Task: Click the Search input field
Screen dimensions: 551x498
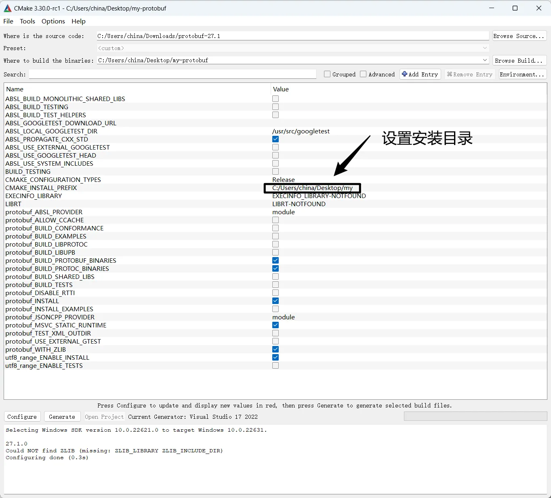Action: coord(172,74)
